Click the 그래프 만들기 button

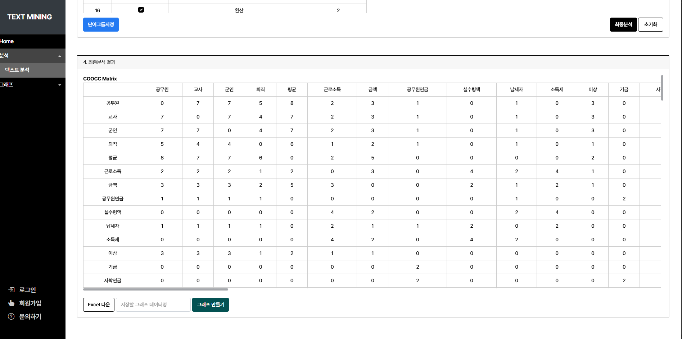[211, 305]
